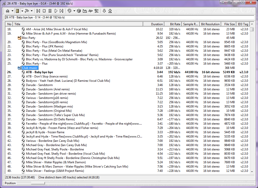The height and width of the screenshot is (188, 258).
Task: Start playback with the play button
Action: (56, 11)
